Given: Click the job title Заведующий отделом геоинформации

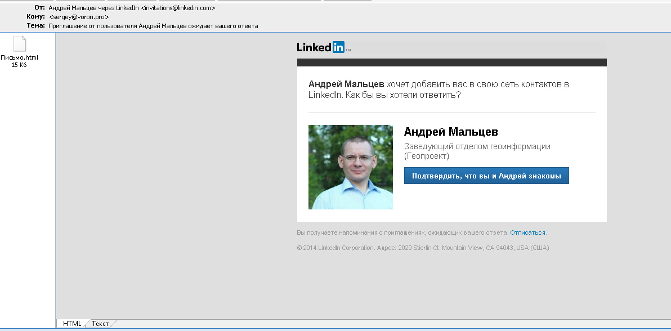Looking at the screenshot, I should 477,151.
